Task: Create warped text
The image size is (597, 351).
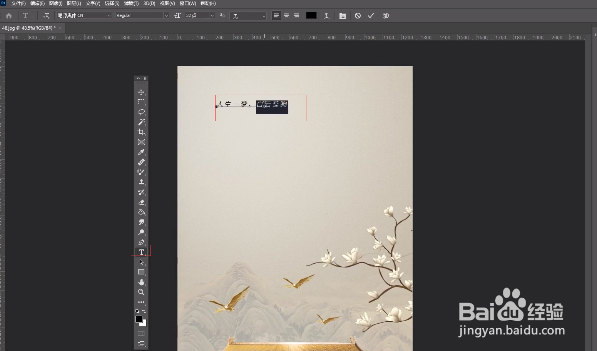Action: point(327,16)
